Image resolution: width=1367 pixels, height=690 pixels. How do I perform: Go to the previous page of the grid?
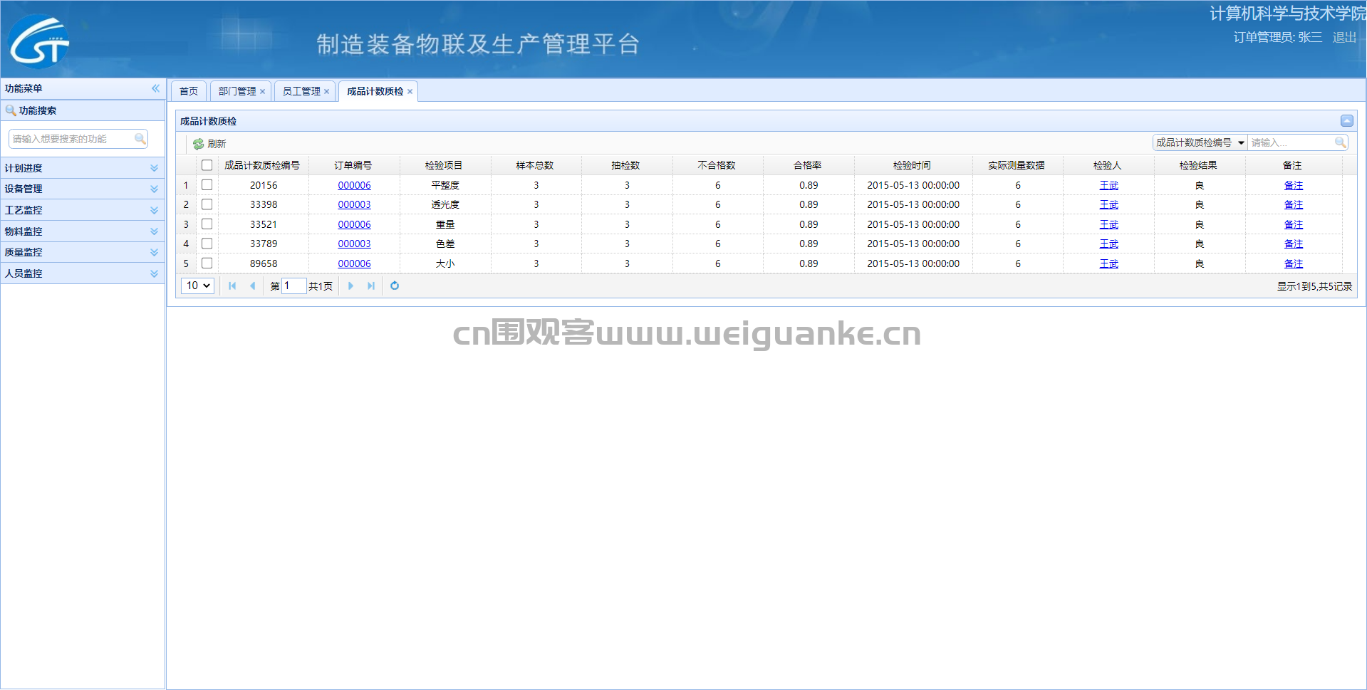click(252, 286)
